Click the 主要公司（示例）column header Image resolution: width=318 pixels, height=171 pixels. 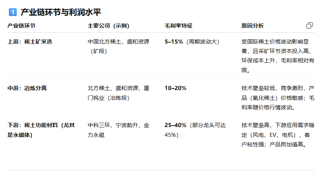[109, 26]
